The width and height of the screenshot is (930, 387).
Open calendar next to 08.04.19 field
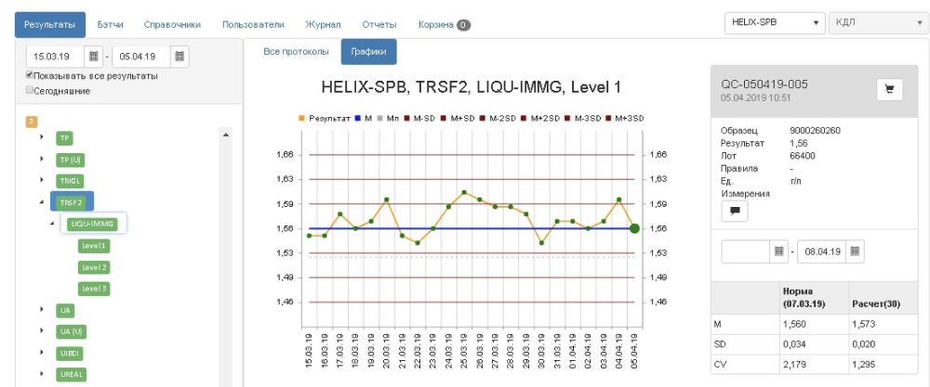coord(855,251)
